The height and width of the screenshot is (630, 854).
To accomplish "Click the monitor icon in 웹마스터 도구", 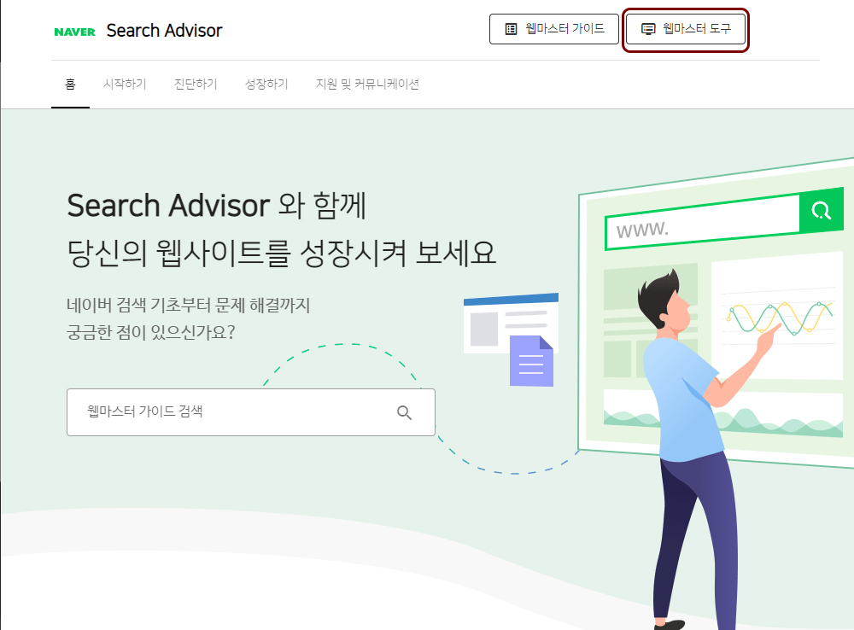I will 648,29.
